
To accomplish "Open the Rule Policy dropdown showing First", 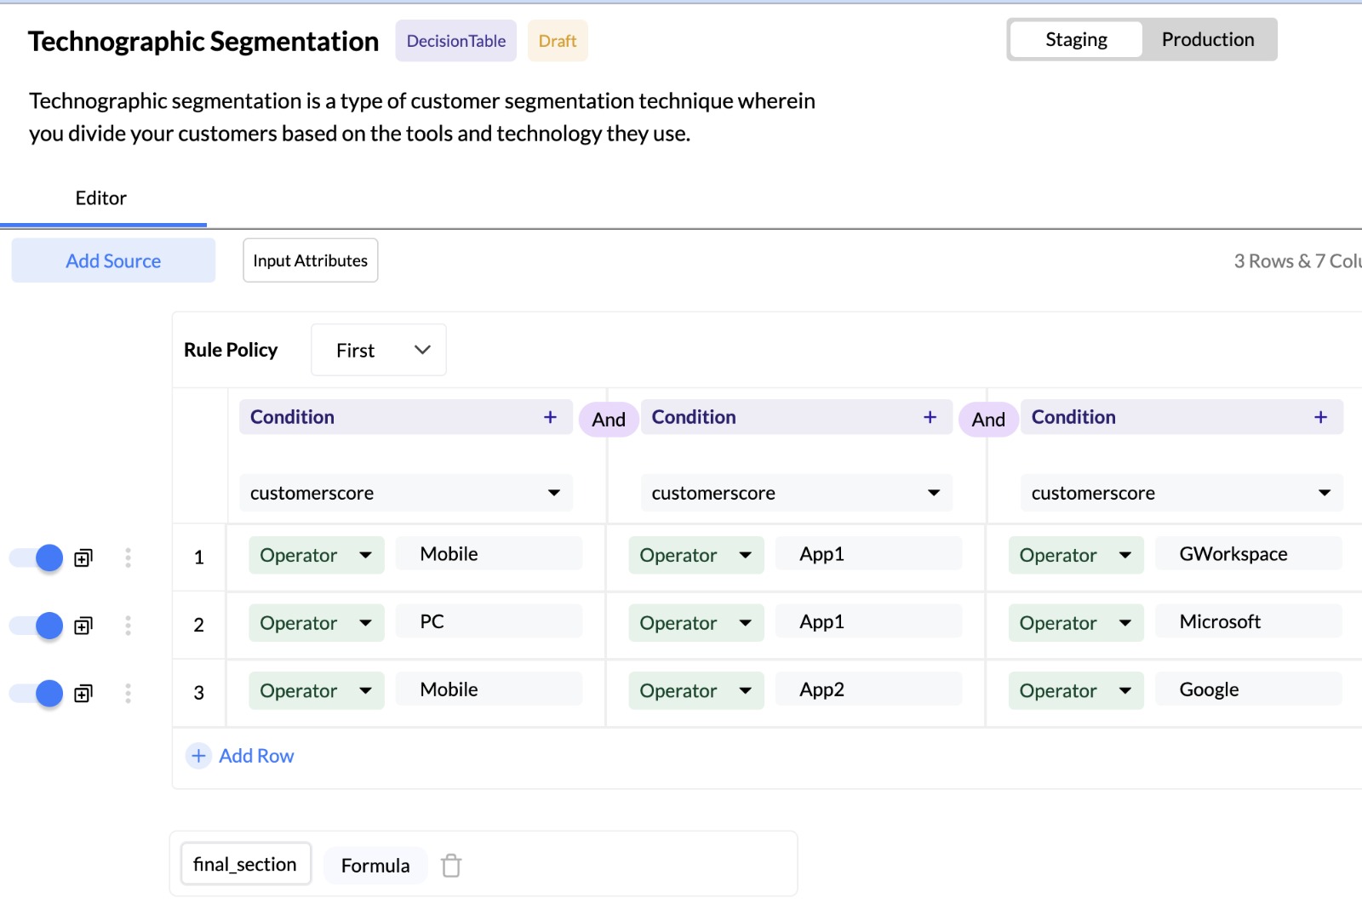I will (x=379, y=351).
